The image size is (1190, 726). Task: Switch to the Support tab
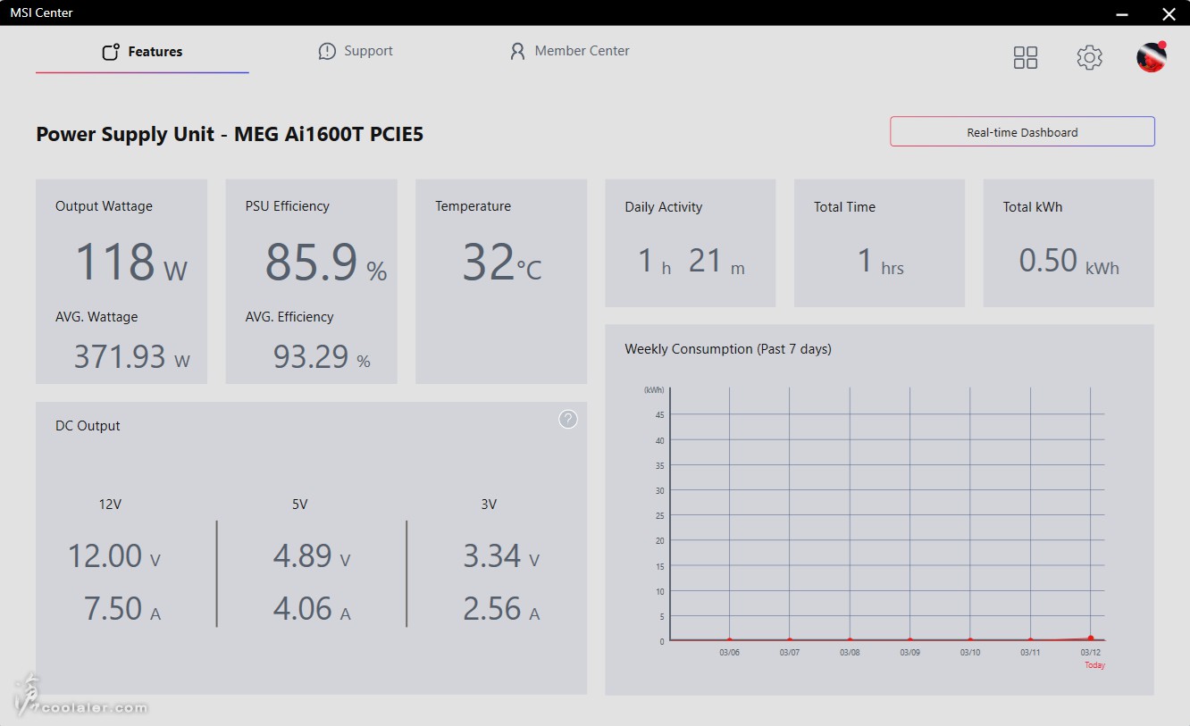point(356,51)
